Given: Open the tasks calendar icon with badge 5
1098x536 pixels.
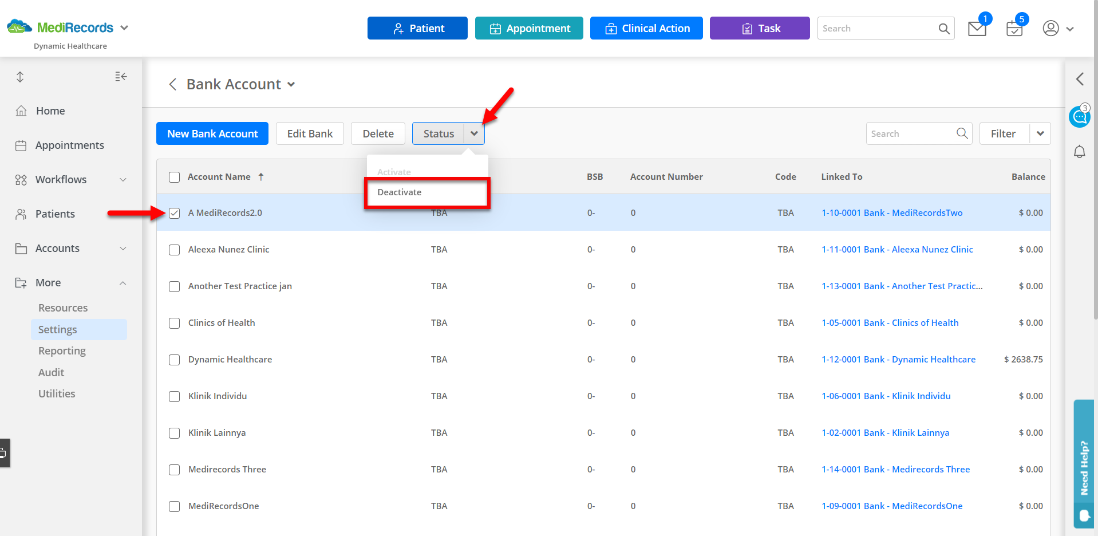Looking at the screenshot, I should 1014,28.
